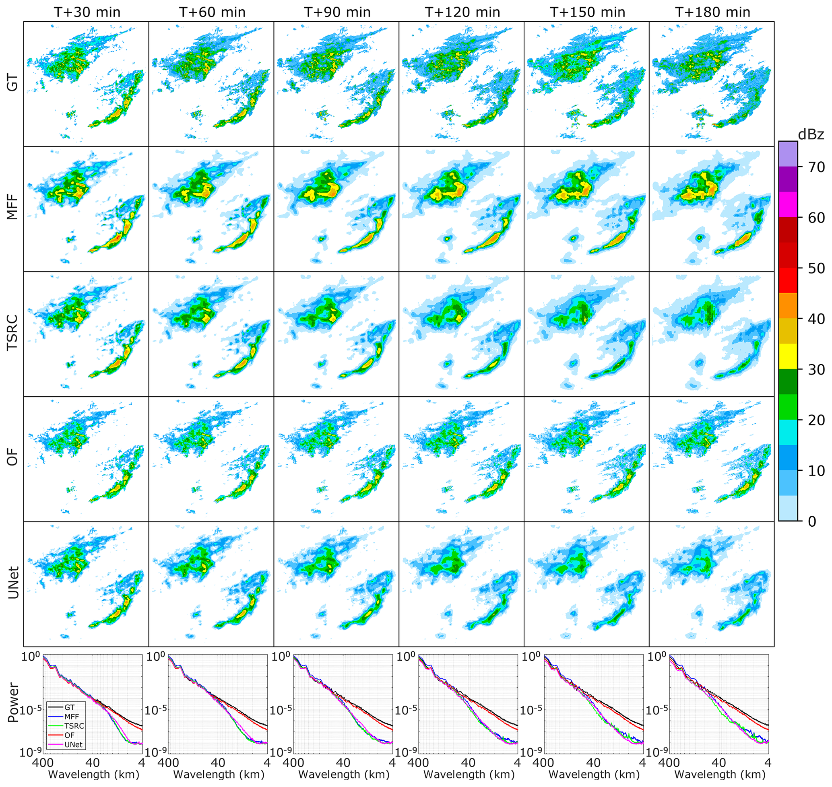
Task: Select the GT panel at T+150 min
Action: [x=586, y=84]
